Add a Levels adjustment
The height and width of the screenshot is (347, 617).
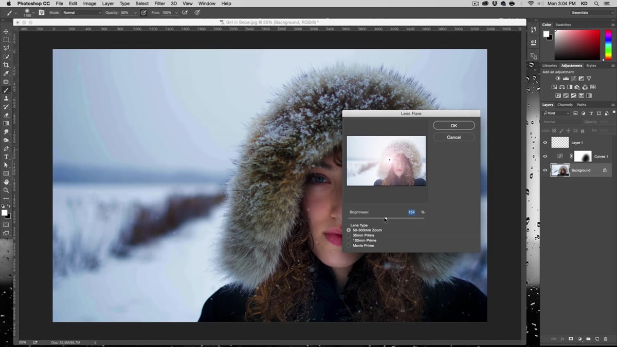(566, 79)
